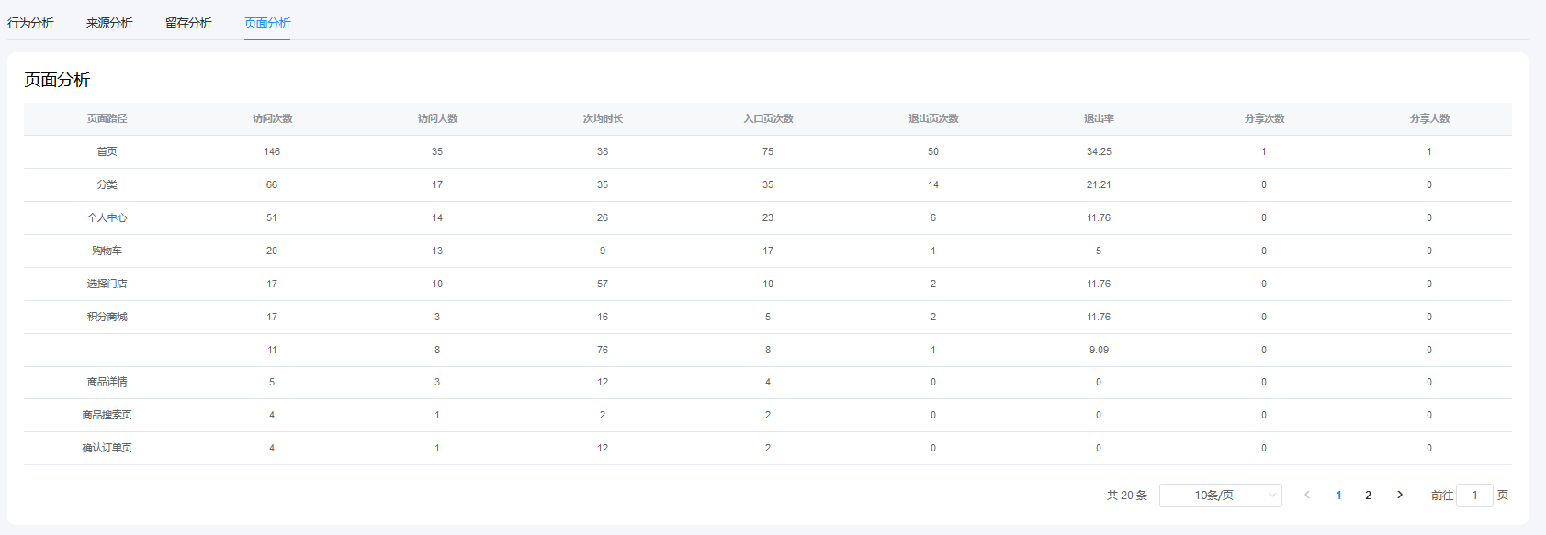Select the 商品详情 page path row

click(x=107, y=382)
